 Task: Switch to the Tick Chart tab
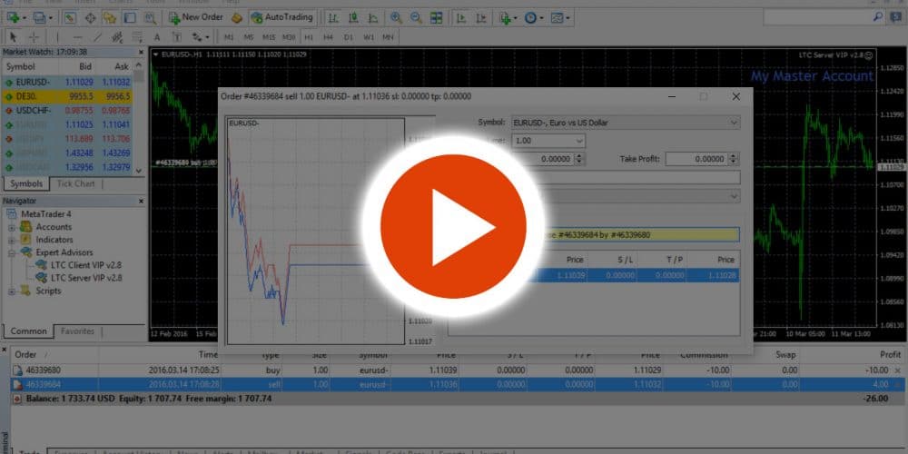point(76,184)
